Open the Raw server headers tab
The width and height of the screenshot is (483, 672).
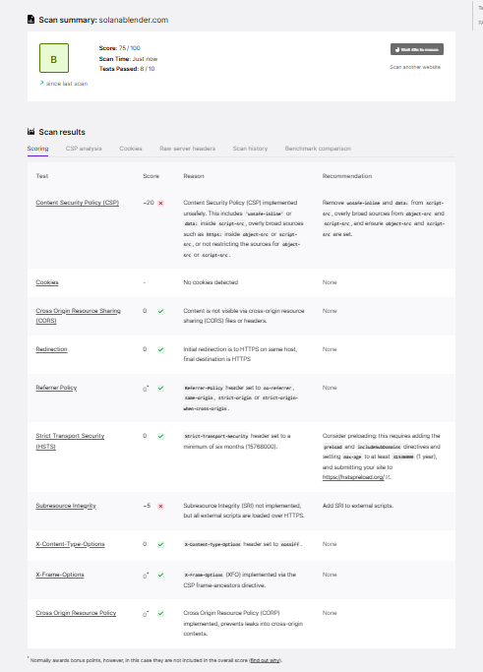coord(188,149)
